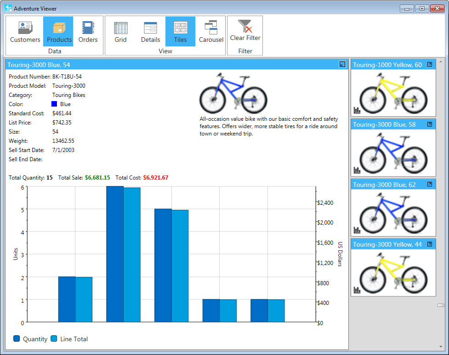
Task: Click the Blue color swatch
Action: 54,104
